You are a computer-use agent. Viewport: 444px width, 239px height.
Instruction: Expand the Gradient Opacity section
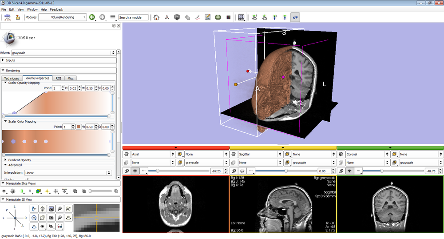tap(20, 160)
